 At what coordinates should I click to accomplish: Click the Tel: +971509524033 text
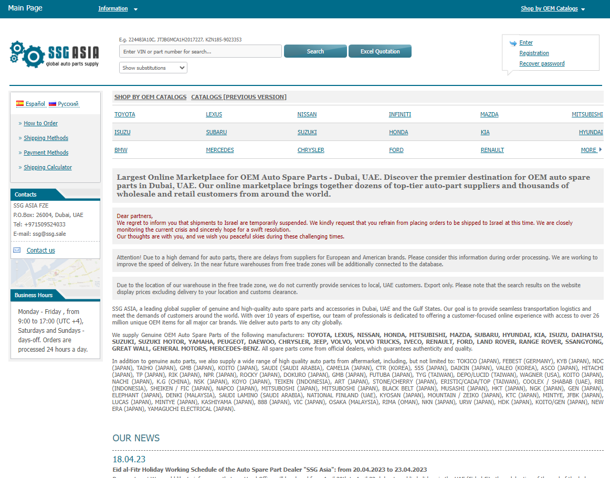(39, 224)
